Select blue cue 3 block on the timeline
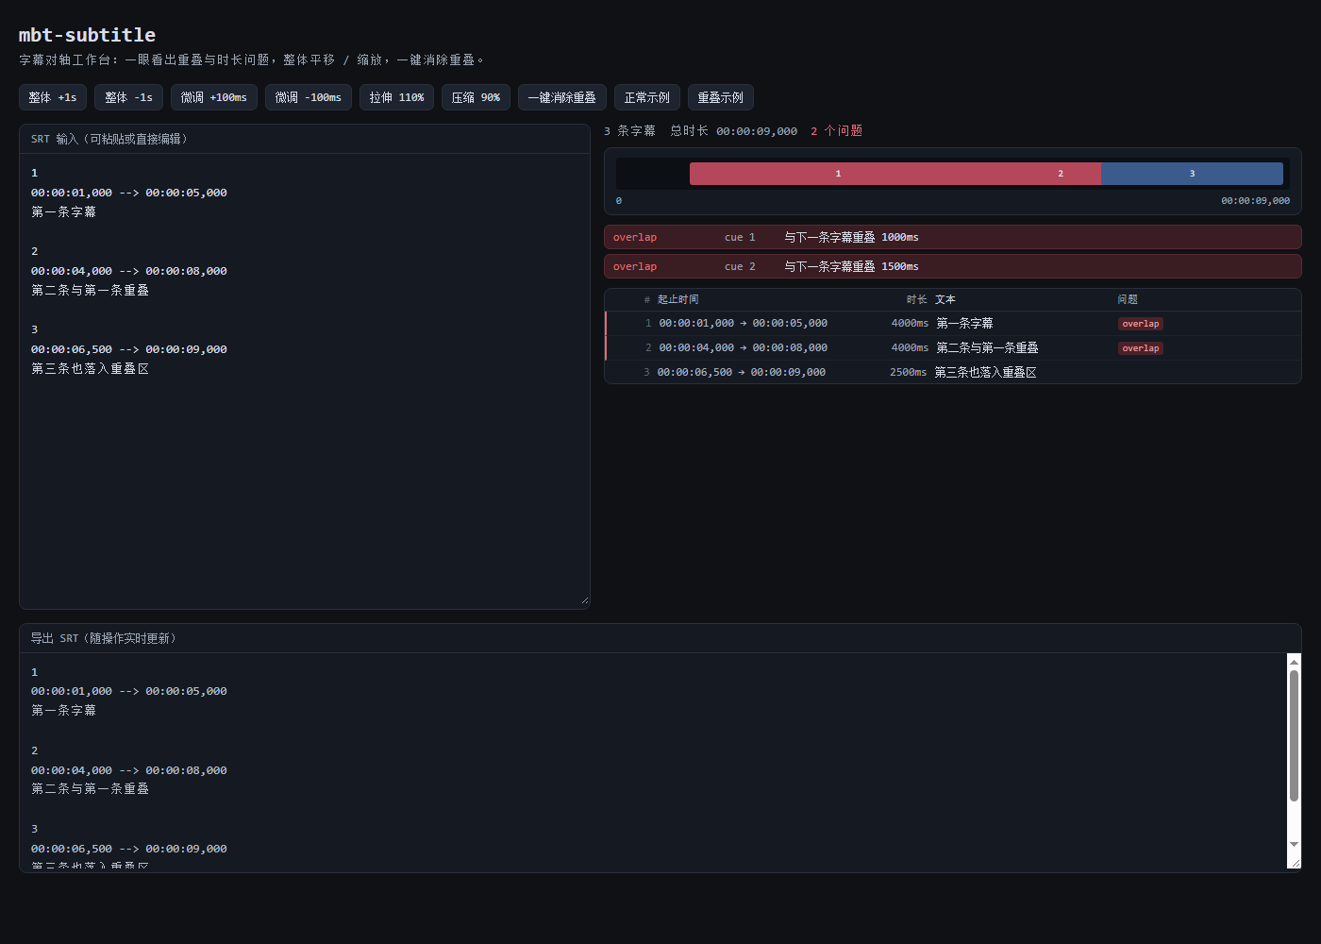Screen dimensions: 1321x944 [x=1192, y=174]
